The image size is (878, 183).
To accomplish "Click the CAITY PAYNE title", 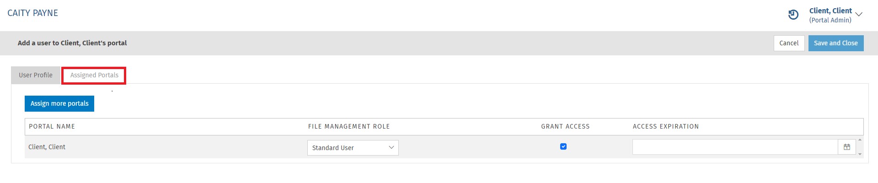I will (x=33, y=13).
